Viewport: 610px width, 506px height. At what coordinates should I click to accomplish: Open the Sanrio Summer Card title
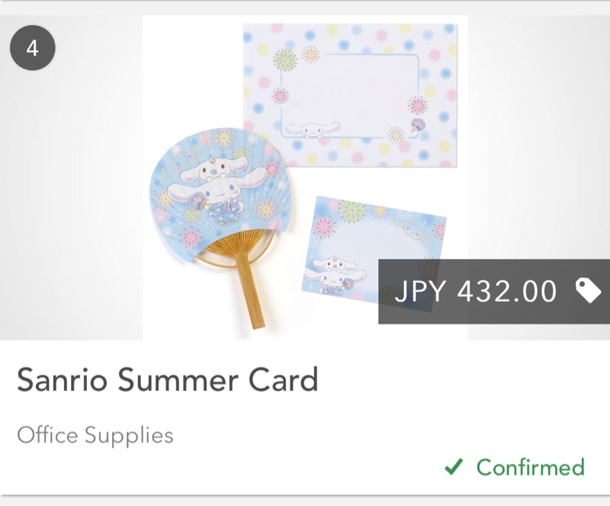[x=167, y=379]
